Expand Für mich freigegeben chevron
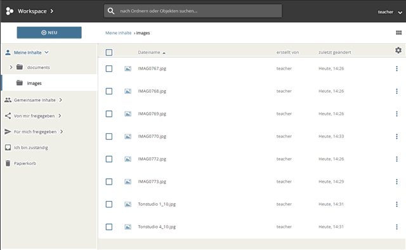406x250 pixels. point(62,131)
